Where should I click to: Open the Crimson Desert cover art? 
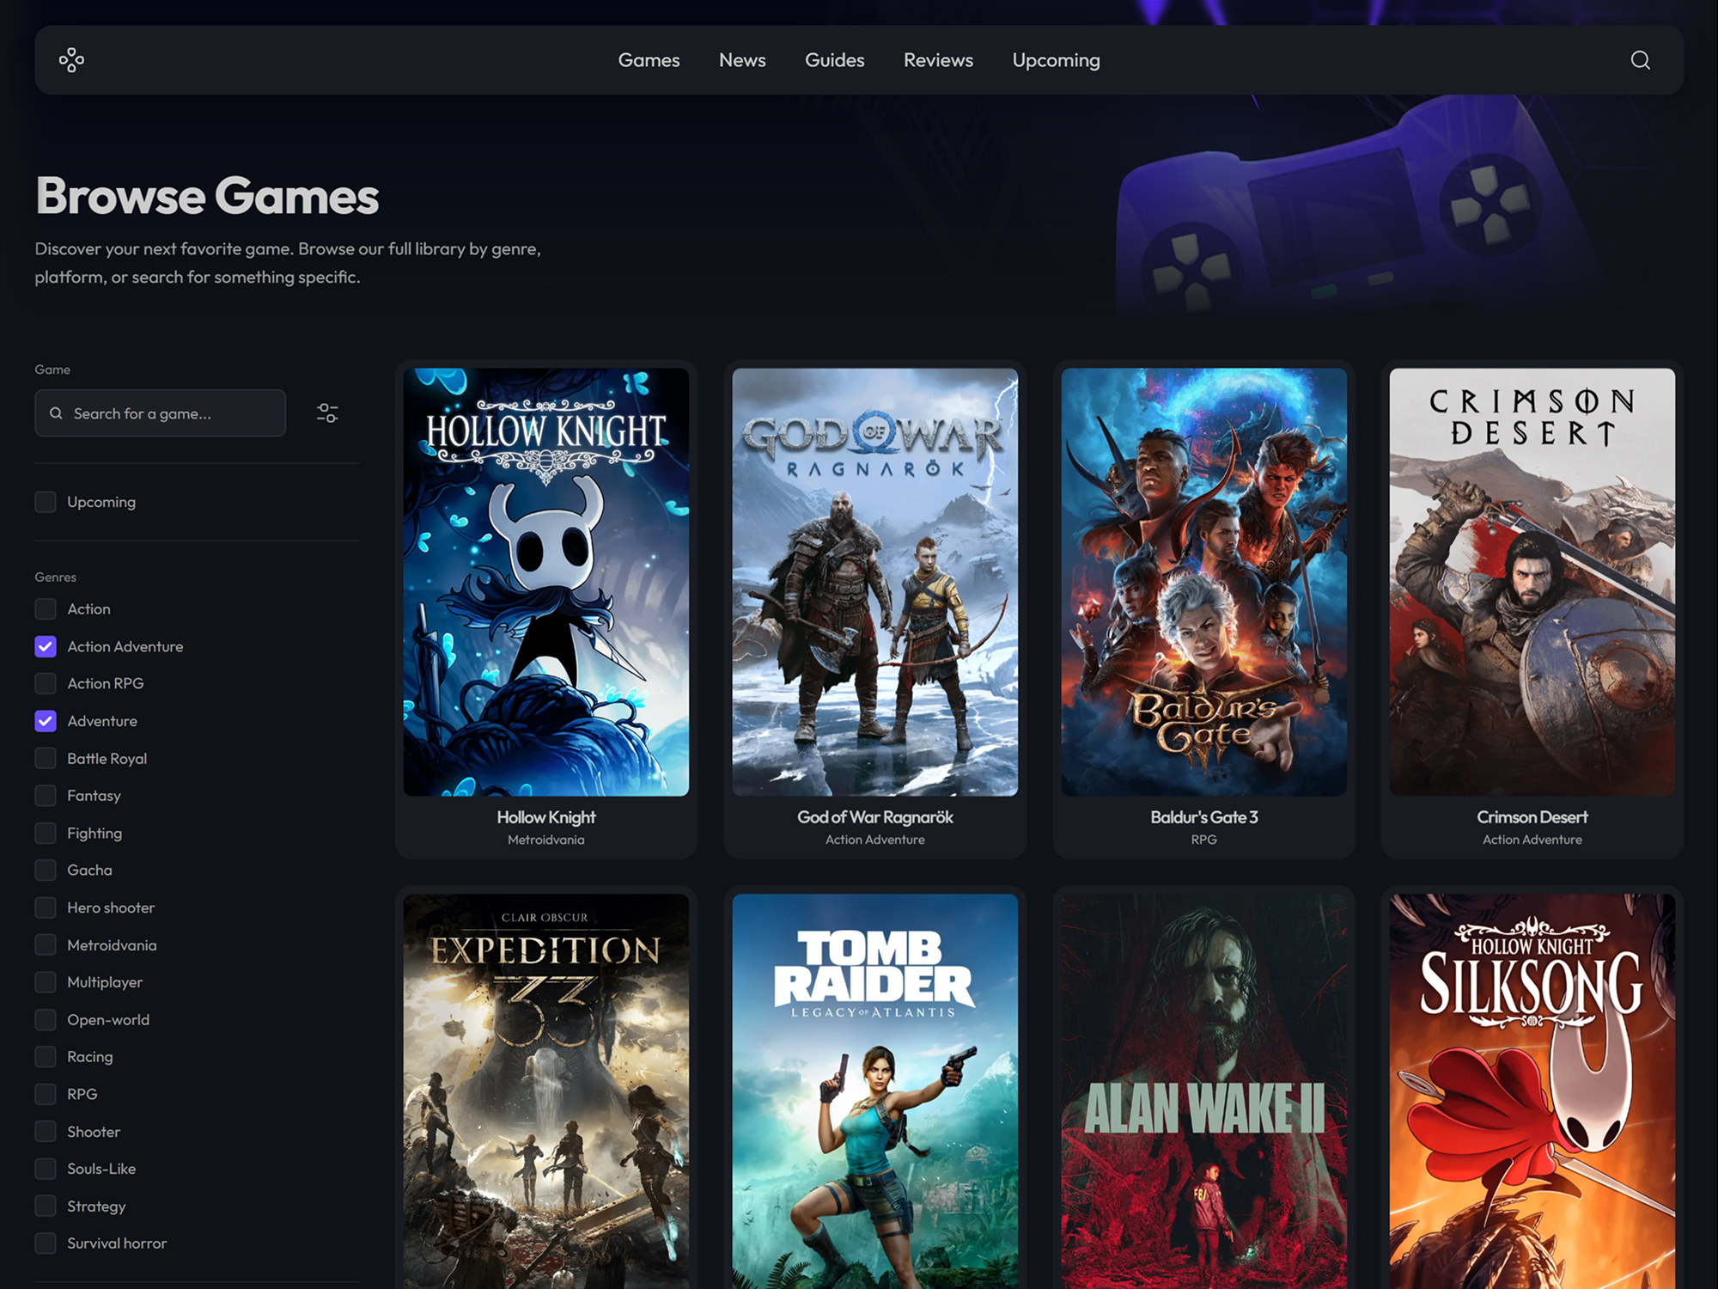[1532, 582]
